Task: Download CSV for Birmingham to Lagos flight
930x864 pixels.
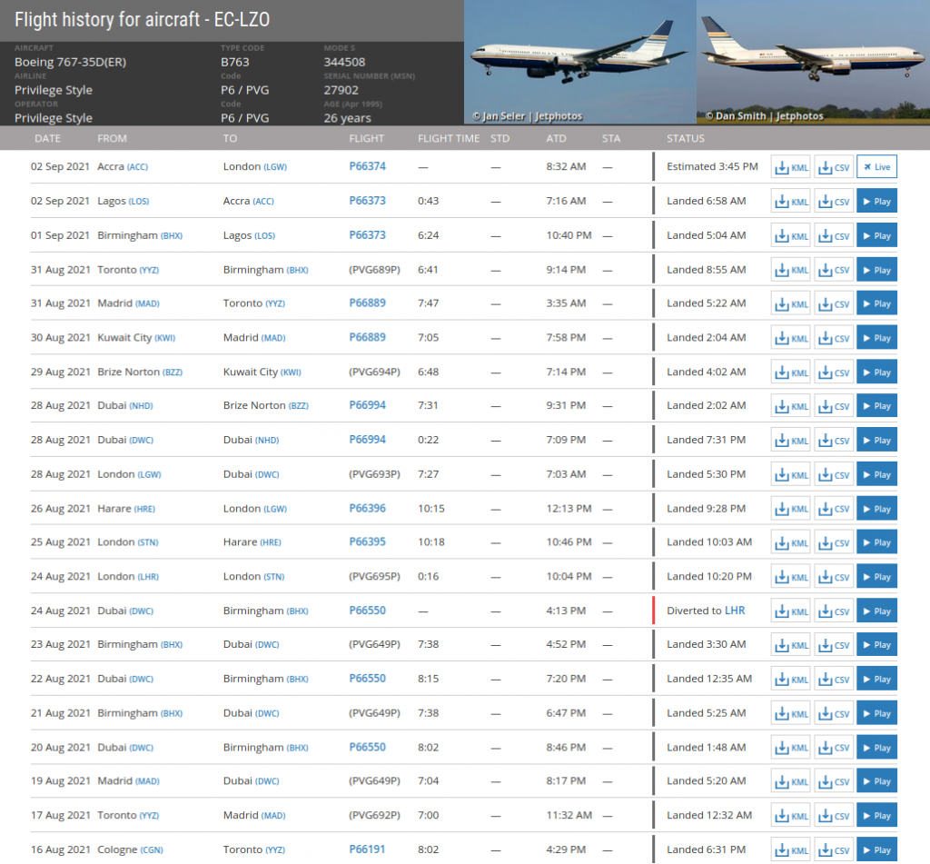Action: (834, 235)
